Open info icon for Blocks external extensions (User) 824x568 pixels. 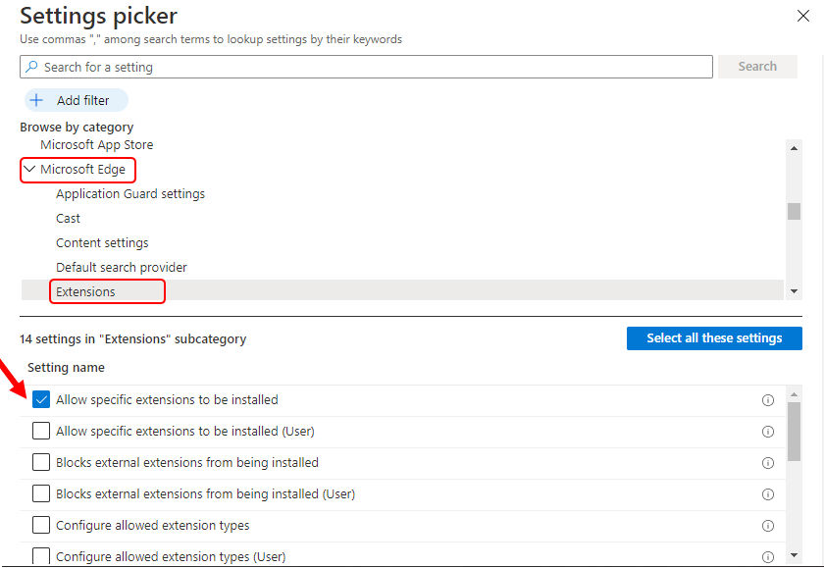click(x=768, y=494)
